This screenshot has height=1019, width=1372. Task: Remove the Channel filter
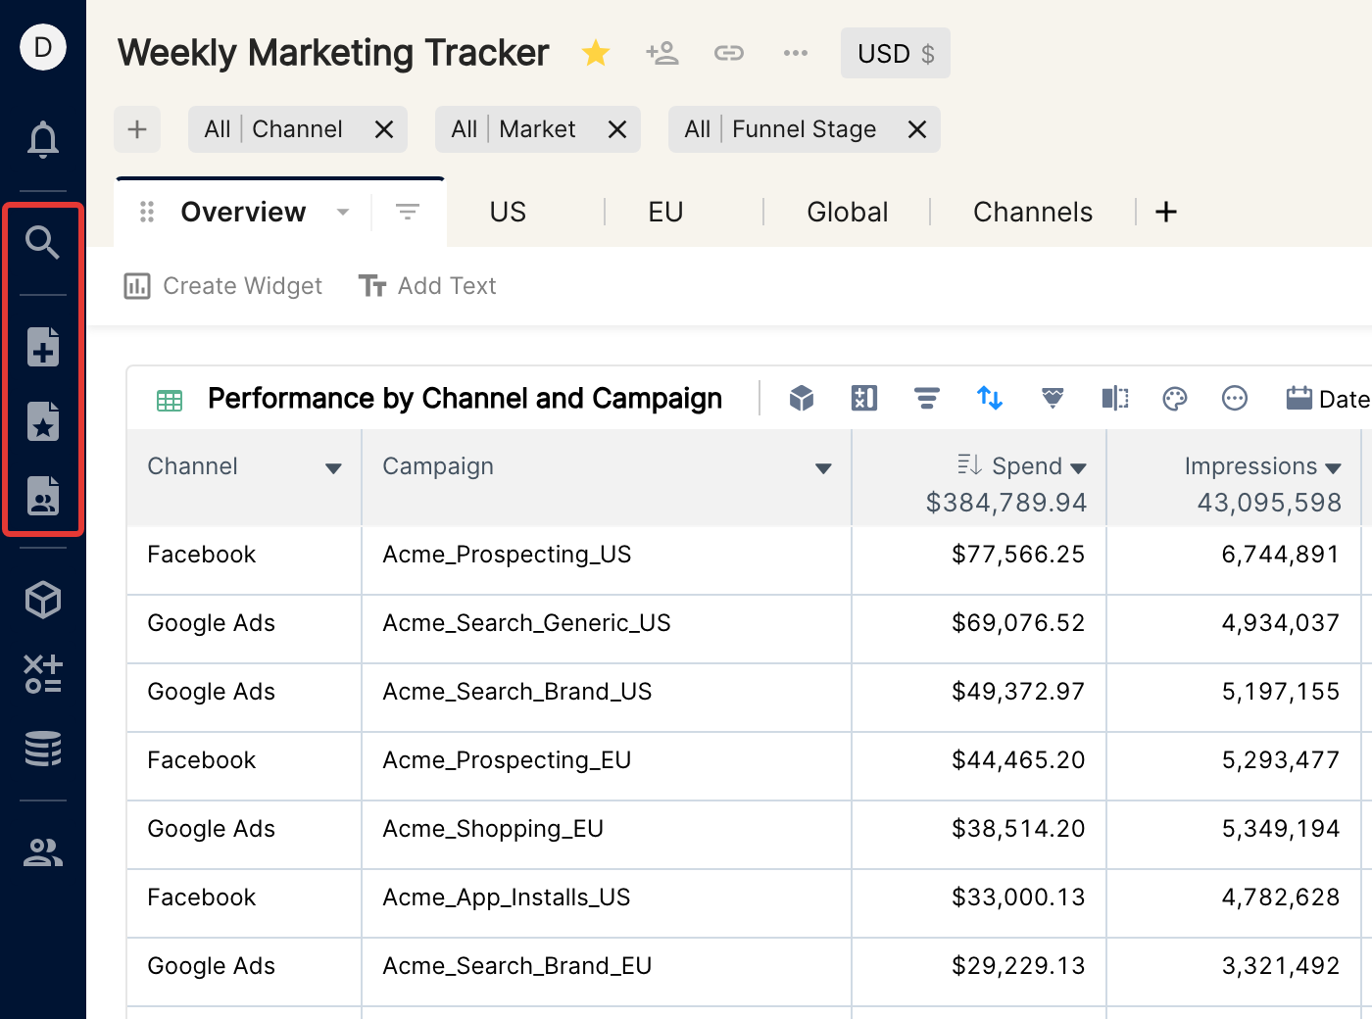pos(384,129)
